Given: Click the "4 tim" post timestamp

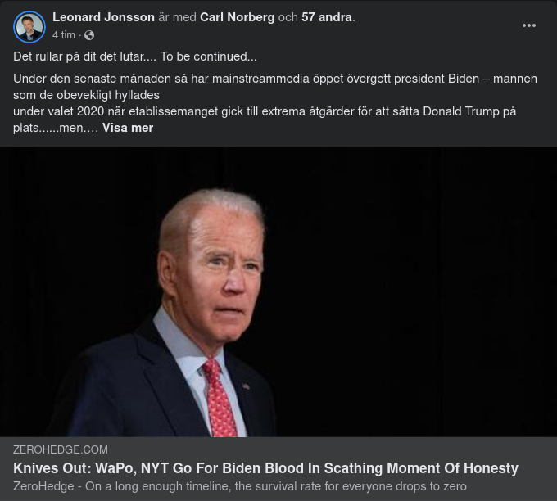Looking at the screenshot, I should tap(64, 35).
